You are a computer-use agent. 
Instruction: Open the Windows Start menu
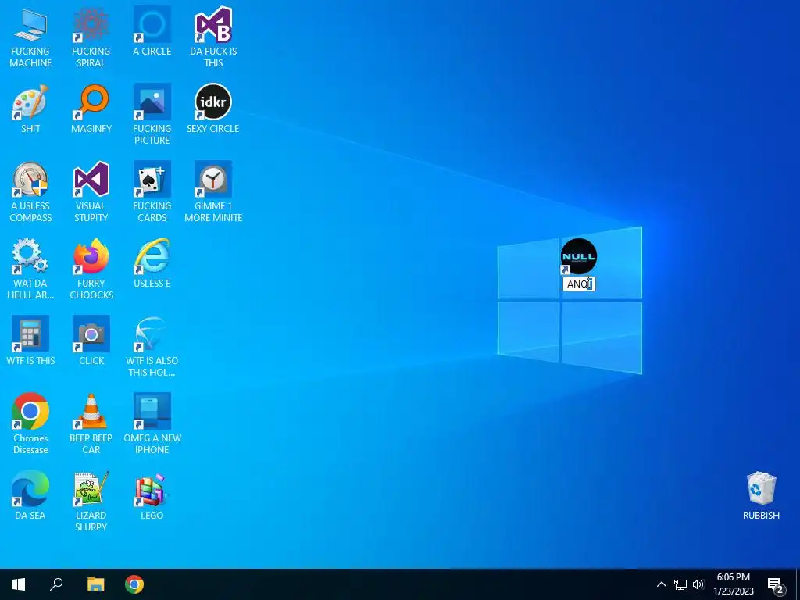point(19,584)
